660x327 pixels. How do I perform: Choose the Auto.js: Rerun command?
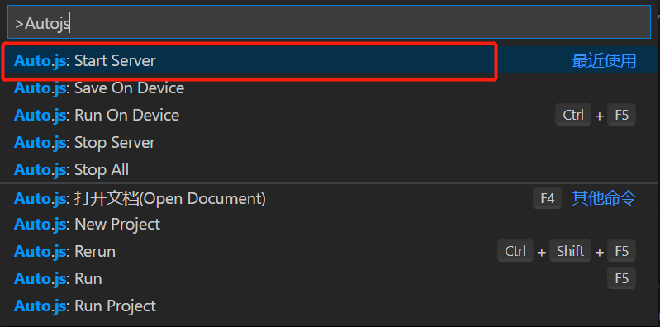329,251
